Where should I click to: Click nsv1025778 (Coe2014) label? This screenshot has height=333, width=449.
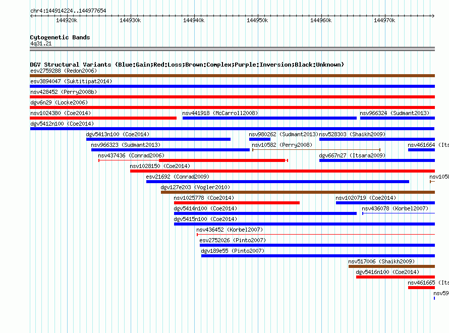(204, 198)
